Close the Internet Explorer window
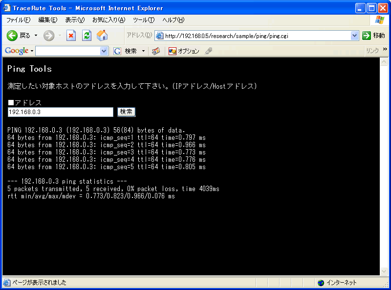Viewport: 391px width, 290px height. [x=383, y=8]
